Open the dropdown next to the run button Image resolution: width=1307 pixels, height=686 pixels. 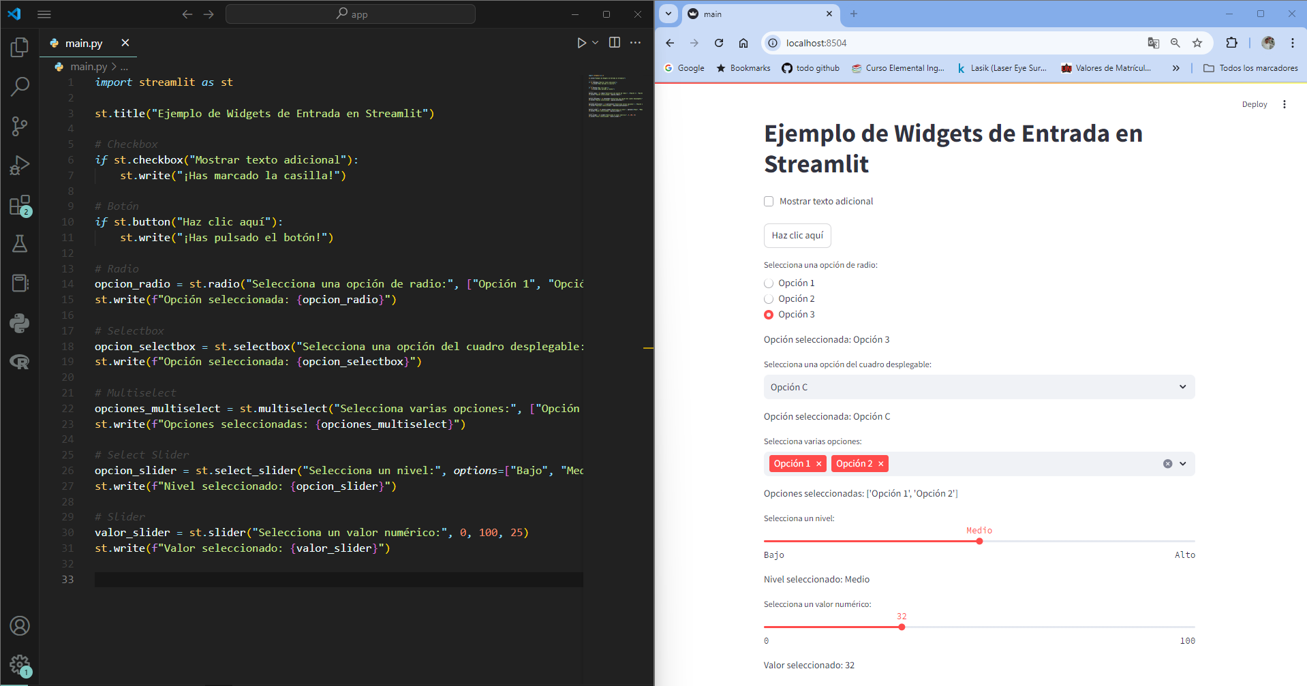click(596, 43)
